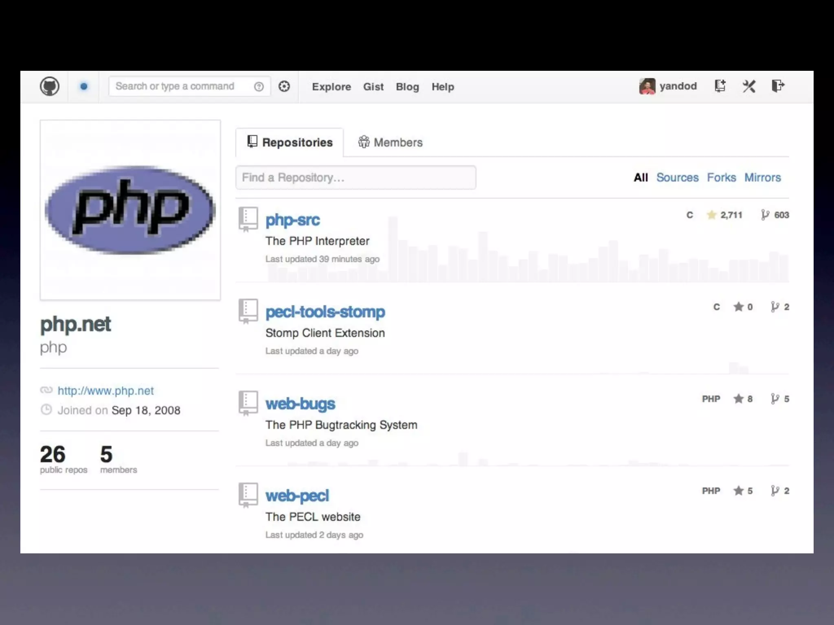Screen dimensions: 834x625
Task: Click the search help question-mark icon
Action: pyautogui.click(x=259, y=87)
